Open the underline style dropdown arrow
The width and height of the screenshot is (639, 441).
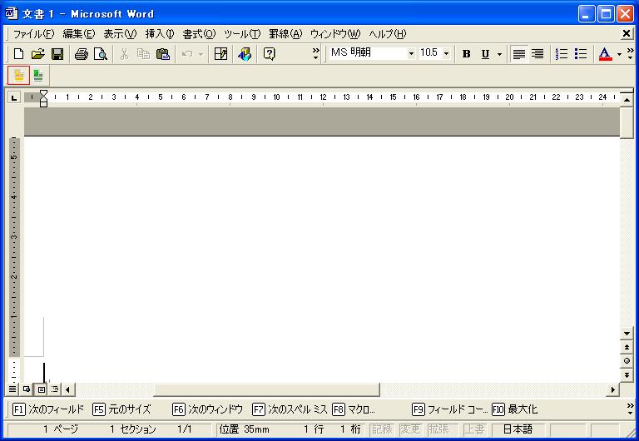click(499, 54)
